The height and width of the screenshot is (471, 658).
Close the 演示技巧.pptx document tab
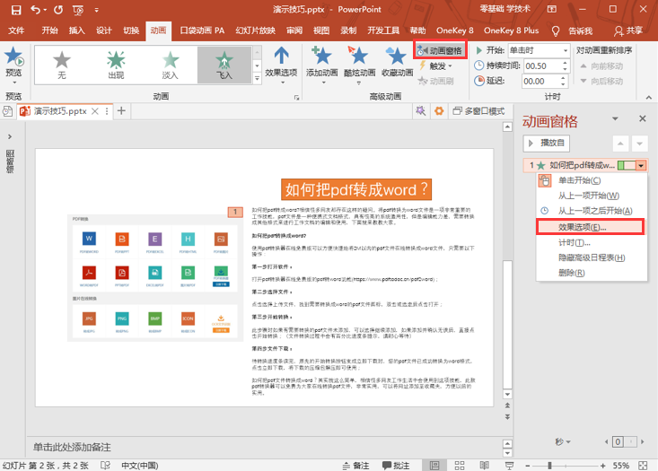point(95,111)
